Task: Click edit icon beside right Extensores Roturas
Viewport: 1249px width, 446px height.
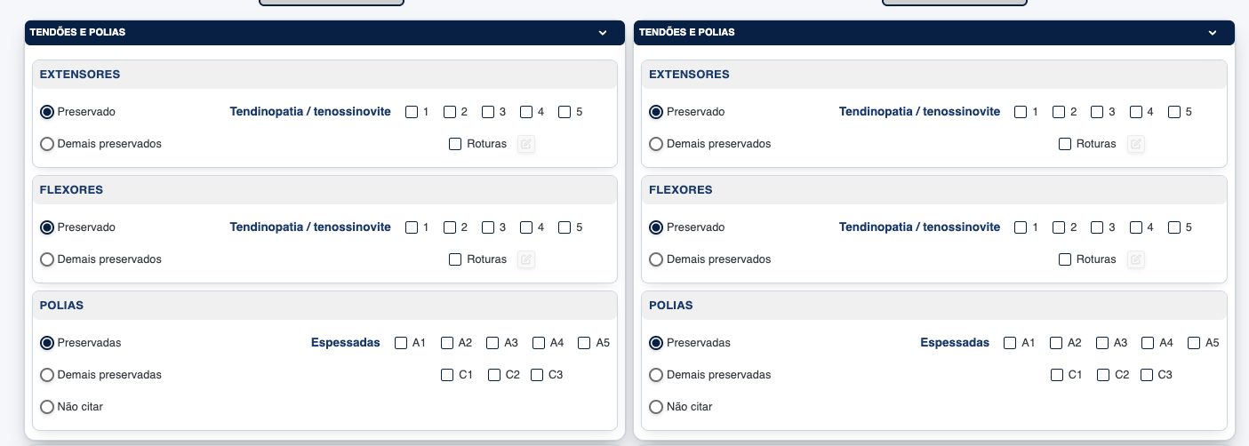Action: click(x=1135, y=144)
